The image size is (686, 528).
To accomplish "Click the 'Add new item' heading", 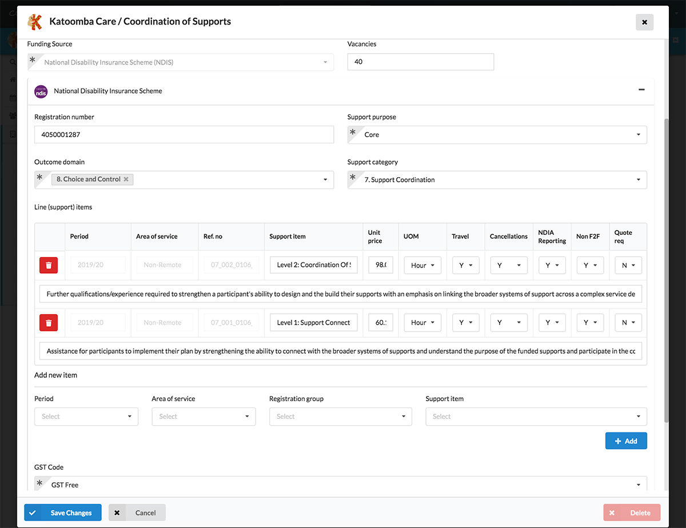I will coord(56,375).
